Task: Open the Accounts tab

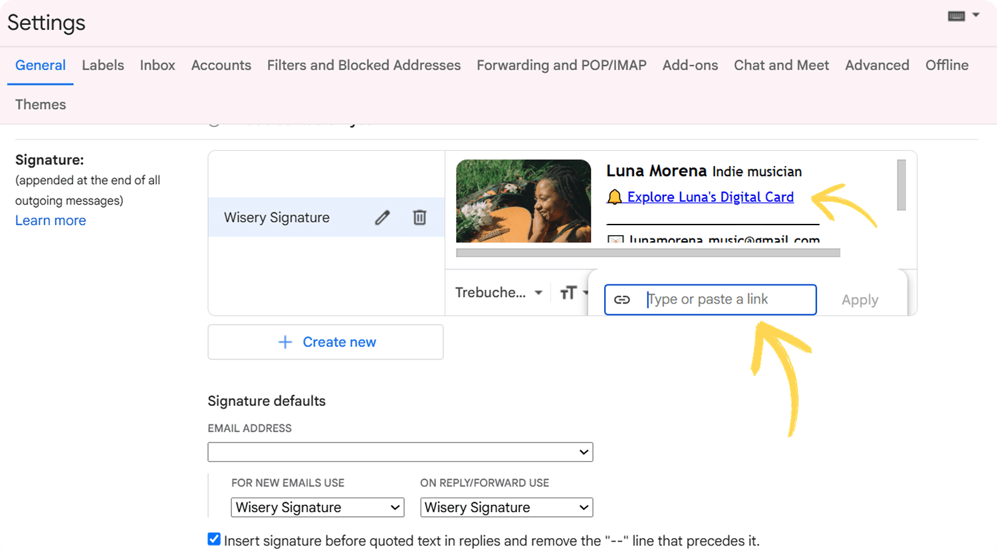Action: click(x=221, y=65)
